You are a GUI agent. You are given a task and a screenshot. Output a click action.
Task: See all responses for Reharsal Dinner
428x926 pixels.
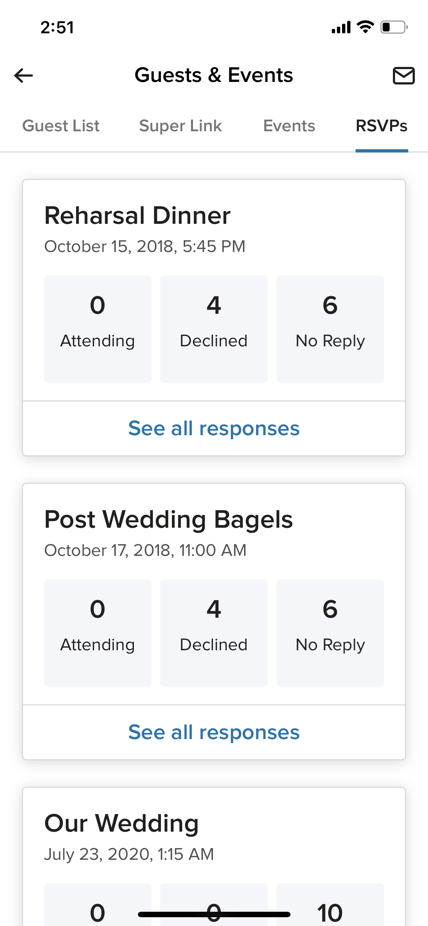coord(214,428)
